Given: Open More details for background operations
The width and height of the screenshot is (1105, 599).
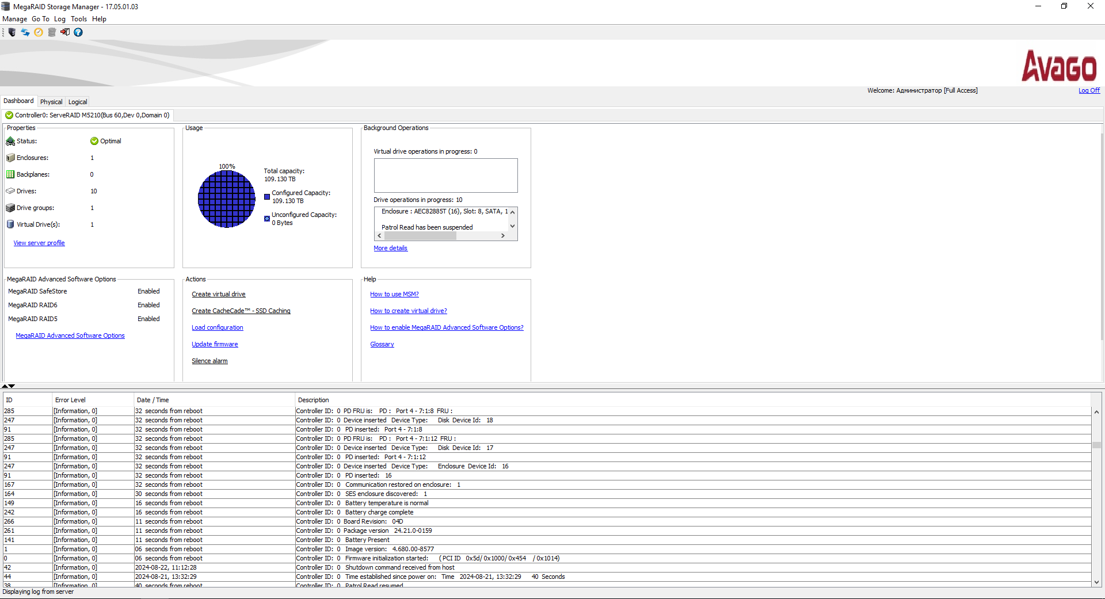Looking at the screenshot, I should click(390, 248).
